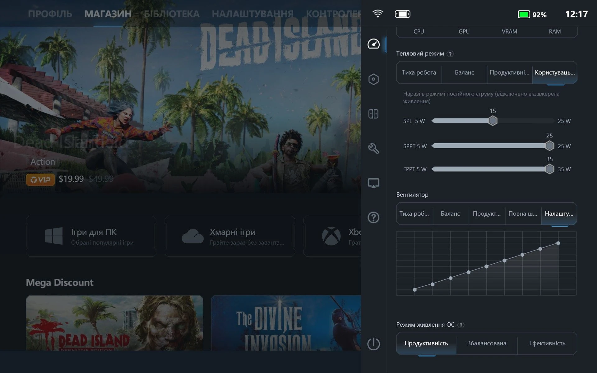Open the БІБЛІОТЕКА tab

tap(172, 14)
